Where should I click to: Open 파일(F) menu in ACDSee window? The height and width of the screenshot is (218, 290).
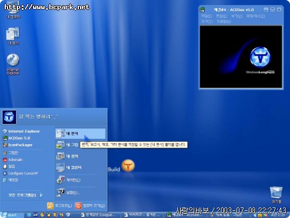pos(206,16)
